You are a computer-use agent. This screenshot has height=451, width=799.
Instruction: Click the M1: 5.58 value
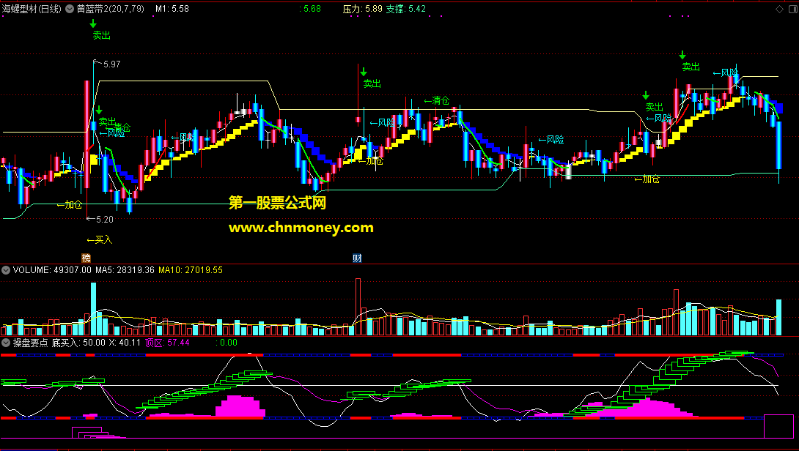(x=172, y=9)
